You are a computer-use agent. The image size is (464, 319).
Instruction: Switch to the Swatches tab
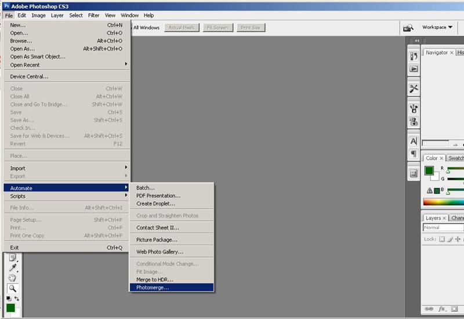[456, 158]
